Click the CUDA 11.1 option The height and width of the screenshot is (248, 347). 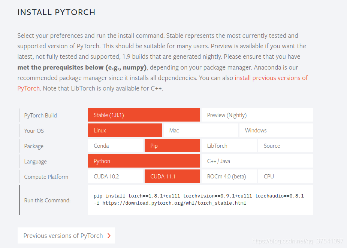(172, 176)
